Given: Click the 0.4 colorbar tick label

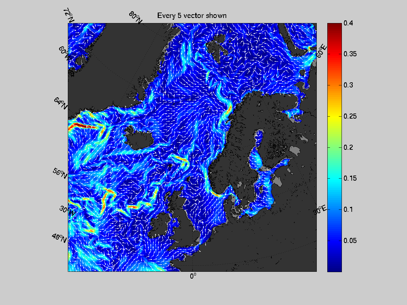Looking at the screenshot, I should (349, 23).
